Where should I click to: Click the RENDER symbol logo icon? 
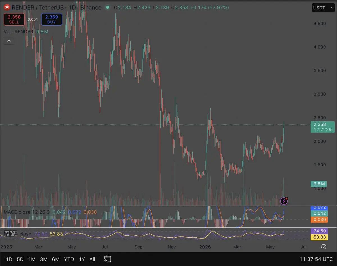click(x=7, y=8)
